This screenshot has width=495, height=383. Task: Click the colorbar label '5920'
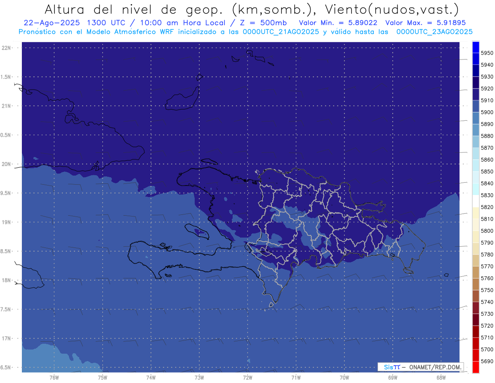point(487,89)
